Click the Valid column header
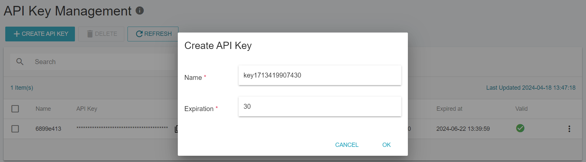The image size is (586, 162). coord(521,109)
